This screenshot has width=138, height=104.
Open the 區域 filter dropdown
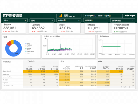pos(42,21)
